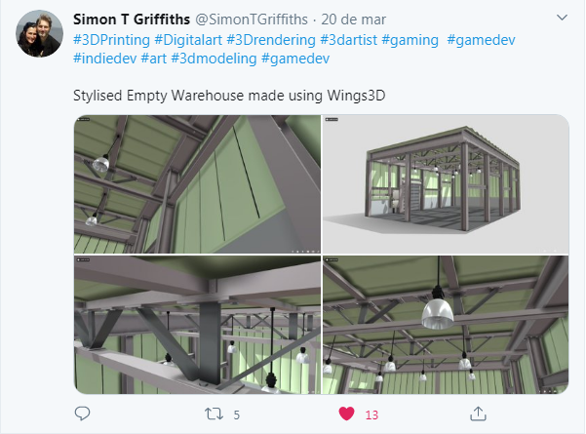Open the tweet options chevron menu
586x434 pixels.
[562, 18]
